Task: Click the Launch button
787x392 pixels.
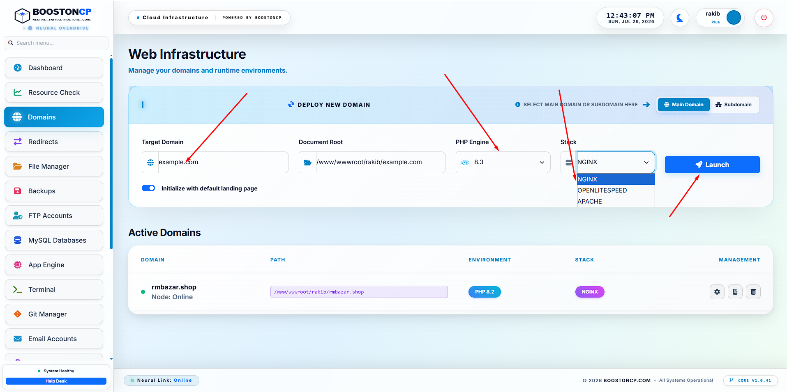Action: [712, 165]
